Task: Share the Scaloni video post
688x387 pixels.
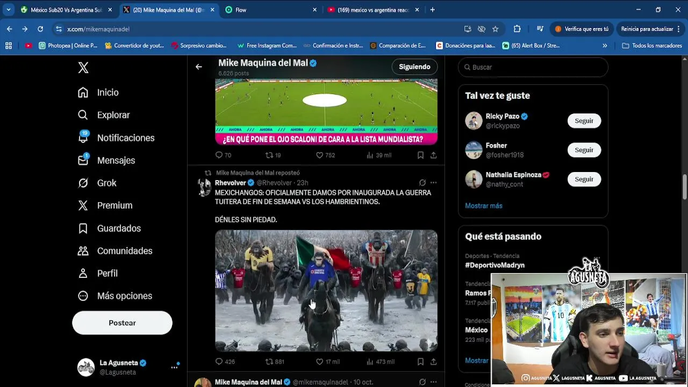Action: click(433, 155)
